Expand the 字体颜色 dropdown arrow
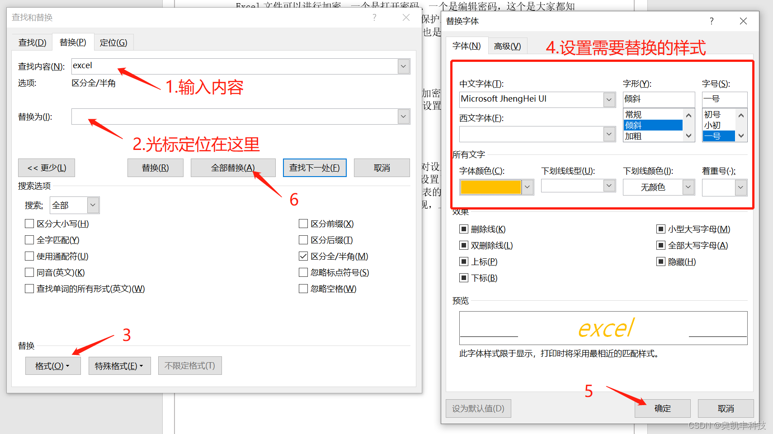Viewport: 773px width, 434px height. coord(527,187)
